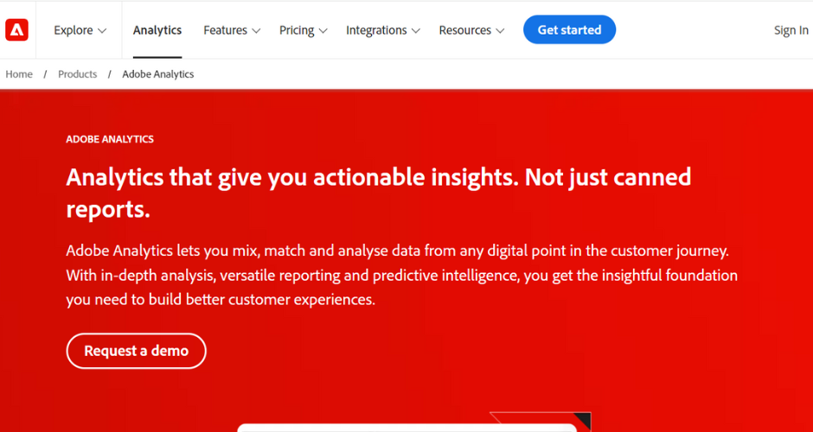Click the Resources chevron arrow
This screenshot has width=813, height=432.
[500, 30]
